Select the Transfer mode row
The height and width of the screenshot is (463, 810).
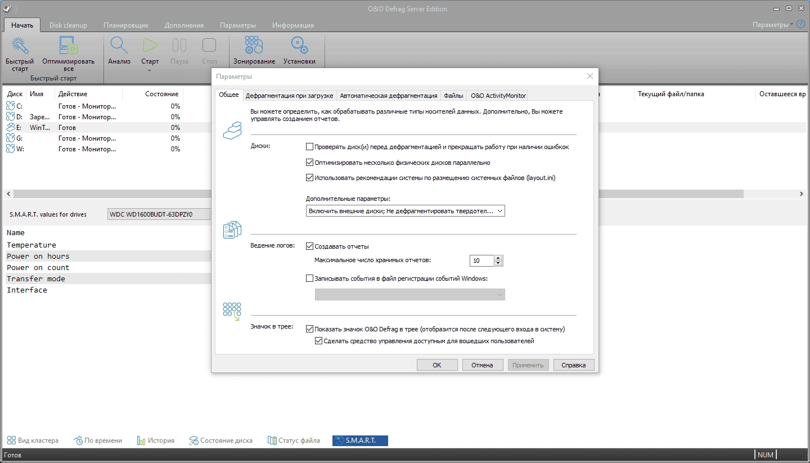point(108,278)
